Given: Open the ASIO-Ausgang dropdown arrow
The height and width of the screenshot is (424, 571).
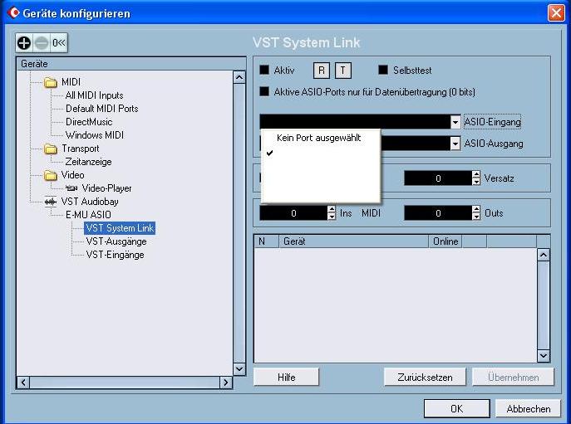Looking at the screenshot, I should (x=455, y=144).
